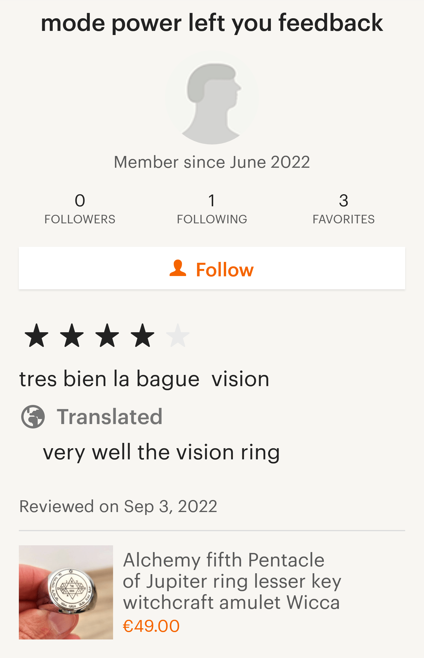Open the Alchemy fifth Pentacle listing title
The height and width of the screenshot is (658, 424).
[232, 581]
